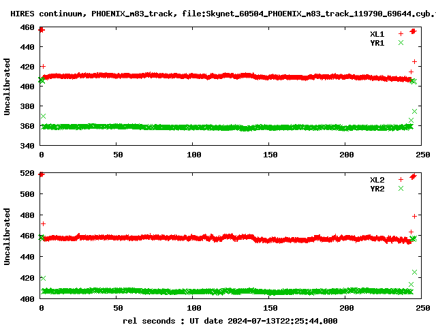Image resolution: width=436 pixels, height=327 pixels.
Task: Select the XL1 legend label
Action: point(377,34)
